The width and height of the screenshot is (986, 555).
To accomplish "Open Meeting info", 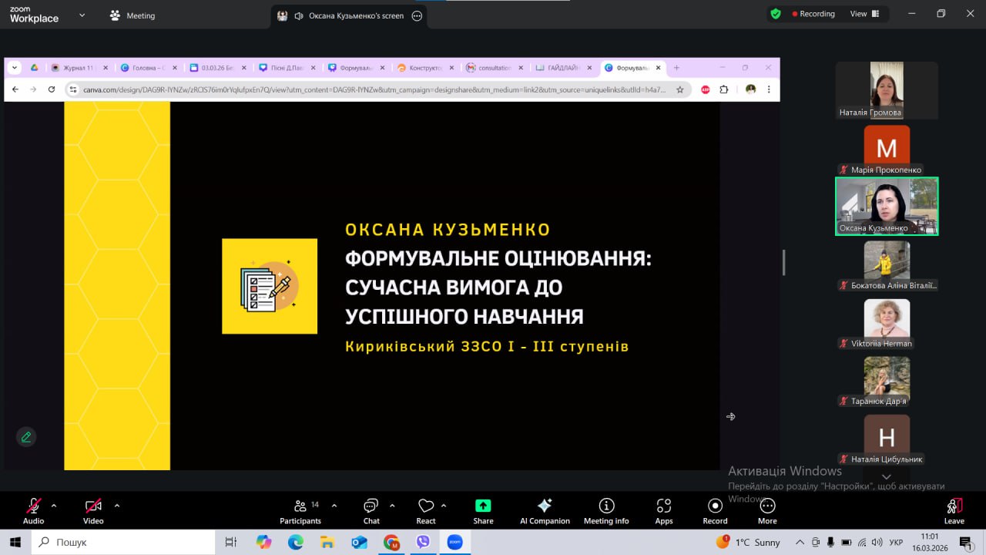I will coord(606,511).
